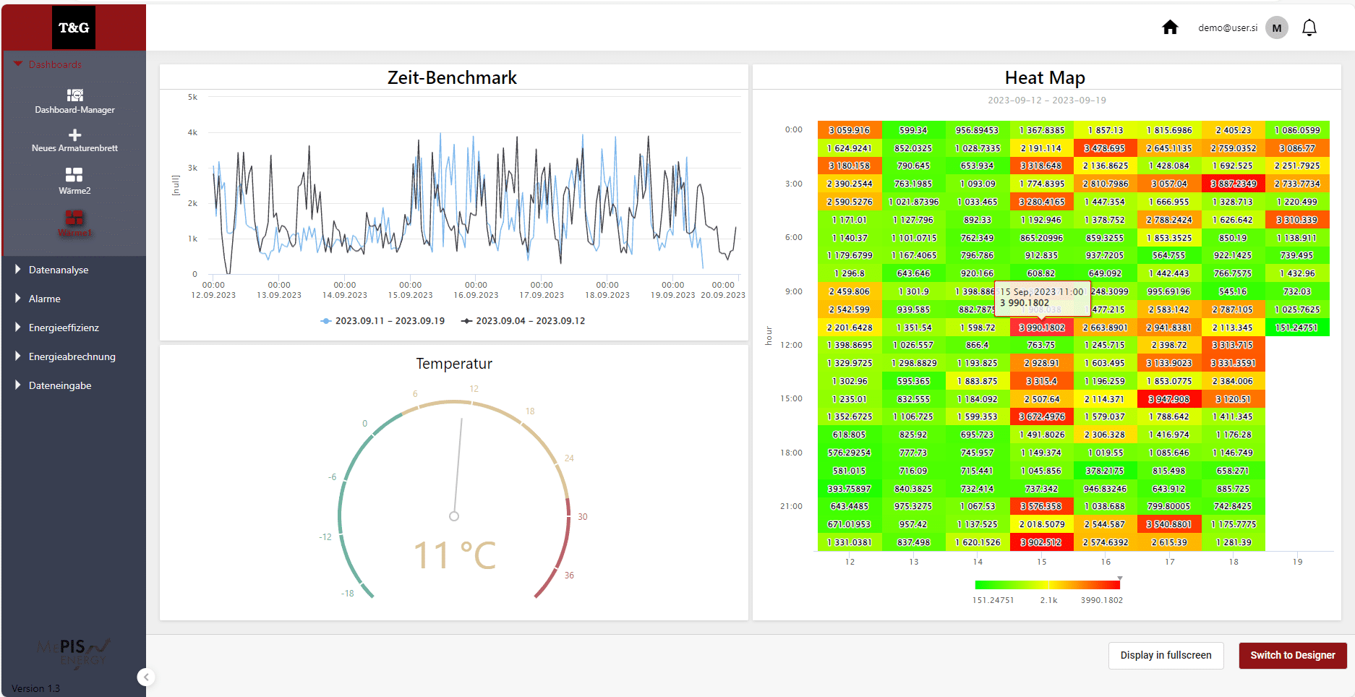Open the user avatar M menu
This screenshot has height=697, width=1355.
[1276, 27]
